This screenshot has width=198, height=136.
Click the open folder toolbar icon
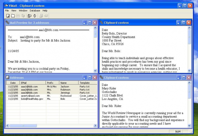coord(13,16)
